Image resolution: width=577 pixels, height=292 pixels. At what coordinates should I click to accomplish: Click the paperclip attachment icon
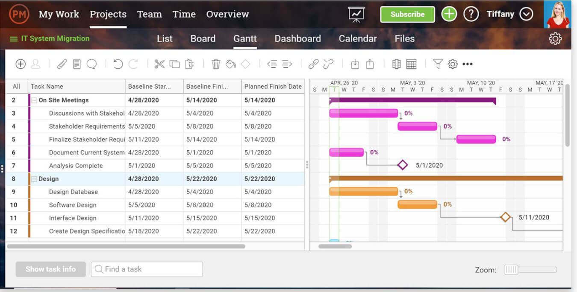coord(62,64)
